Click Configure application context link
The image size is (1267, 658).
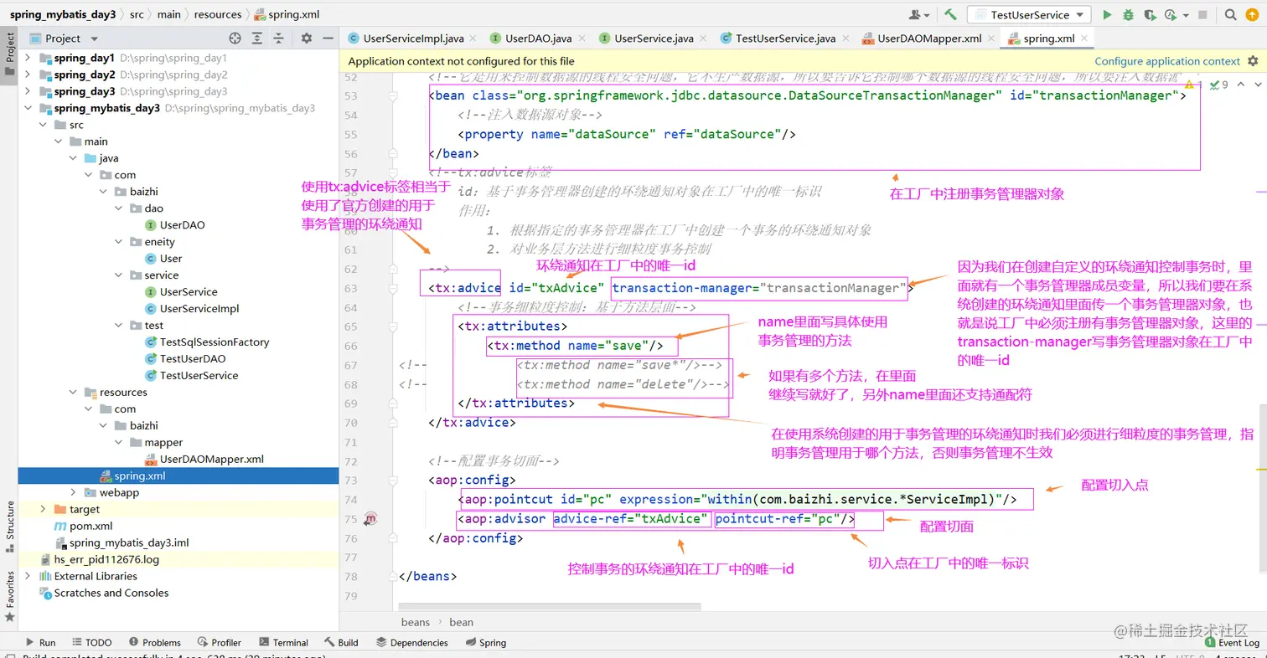pyautogui.click(x=1167, y=61)
